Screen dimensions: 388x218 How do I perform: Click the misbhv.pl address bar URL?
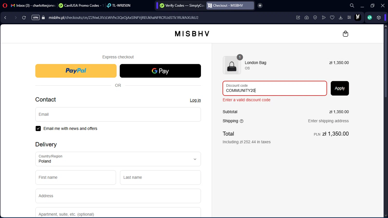click(x=124, y=18)
